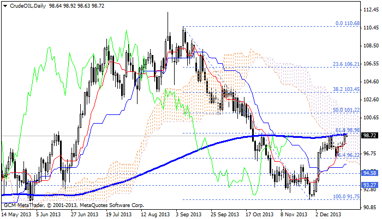
Task: Click the 100.0 91.75 Fibonacci level label
Action: coord(345,196)
